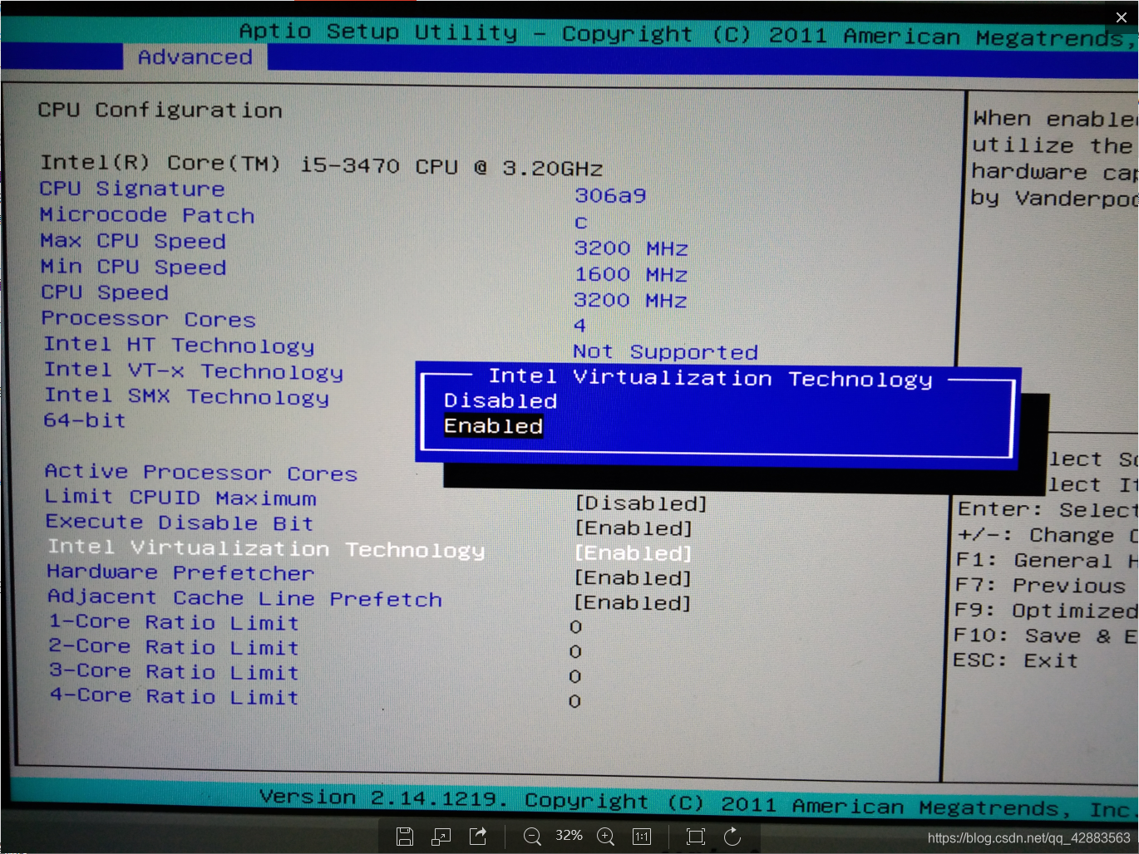
Task: Open the blog.csdn.net watermark link
Action: [x=1028, y=838]
